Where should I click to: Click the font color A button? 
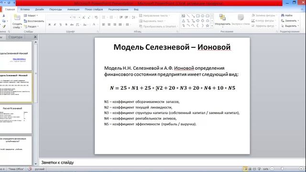94,24
